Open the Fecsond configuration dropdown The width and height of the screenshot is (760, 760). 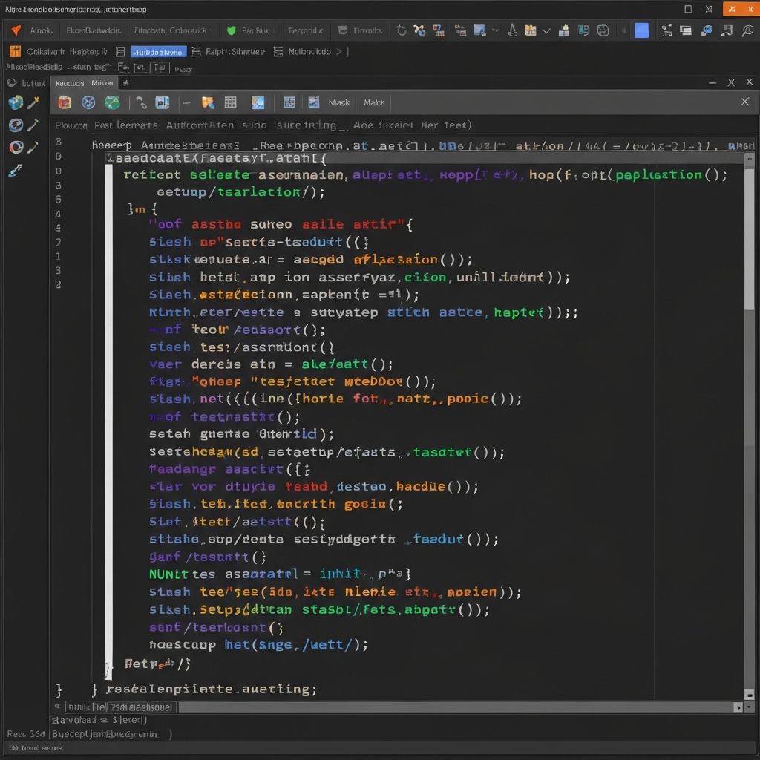pos(304,30)
